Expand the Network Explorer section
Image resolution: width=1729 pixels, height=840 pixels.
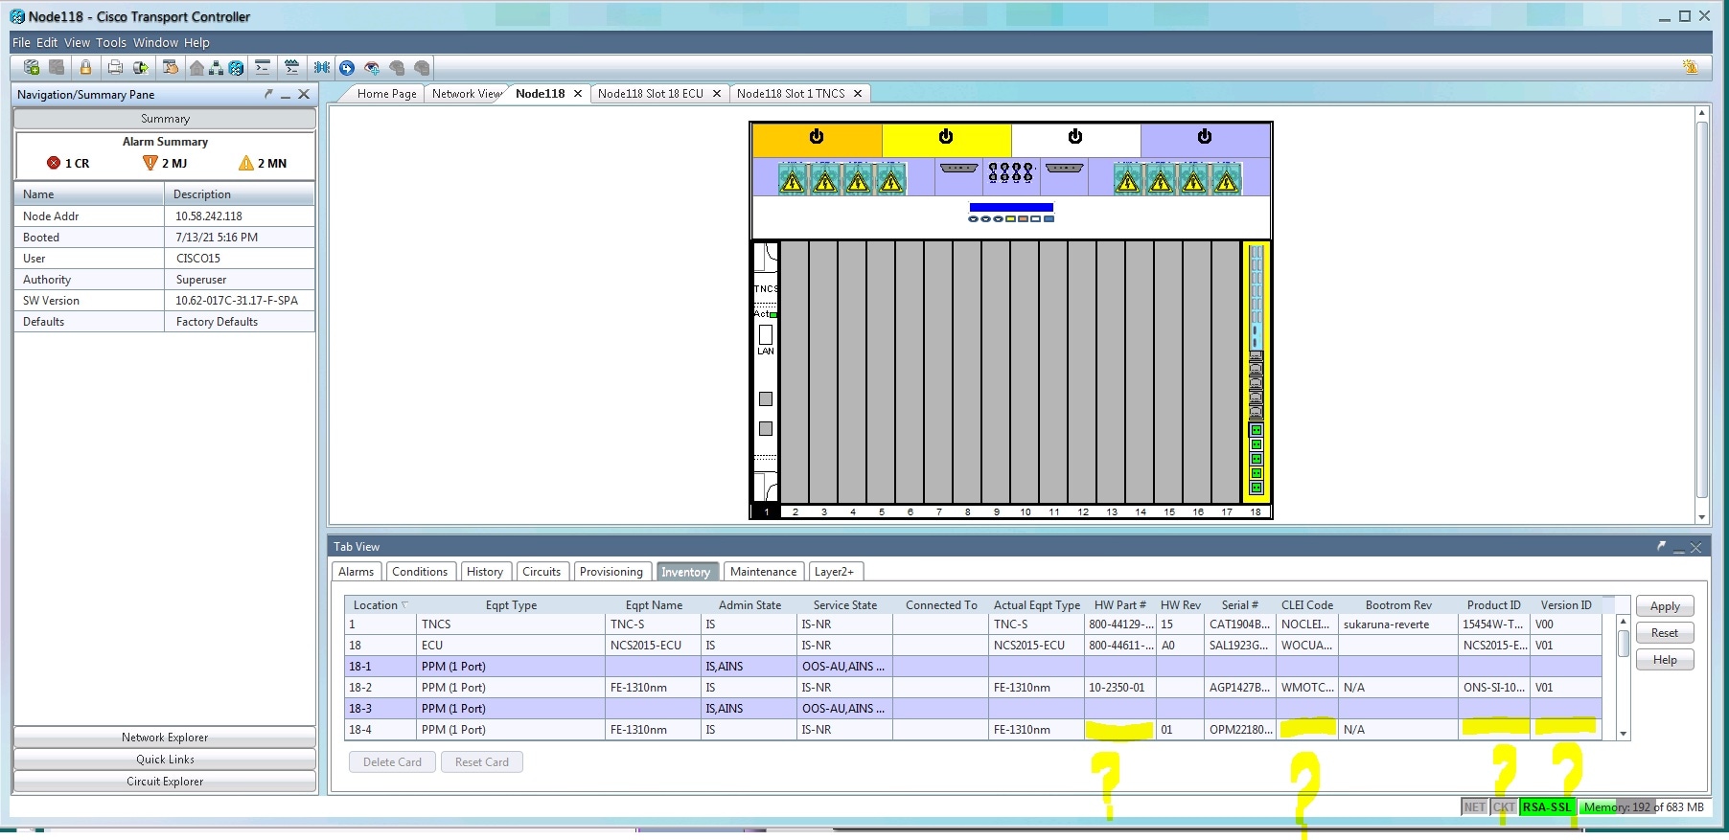coord(165,738)
